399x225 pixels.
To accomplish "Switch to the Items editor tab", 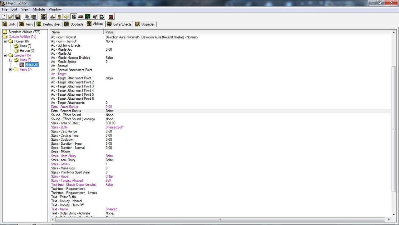I will point(26,24).
